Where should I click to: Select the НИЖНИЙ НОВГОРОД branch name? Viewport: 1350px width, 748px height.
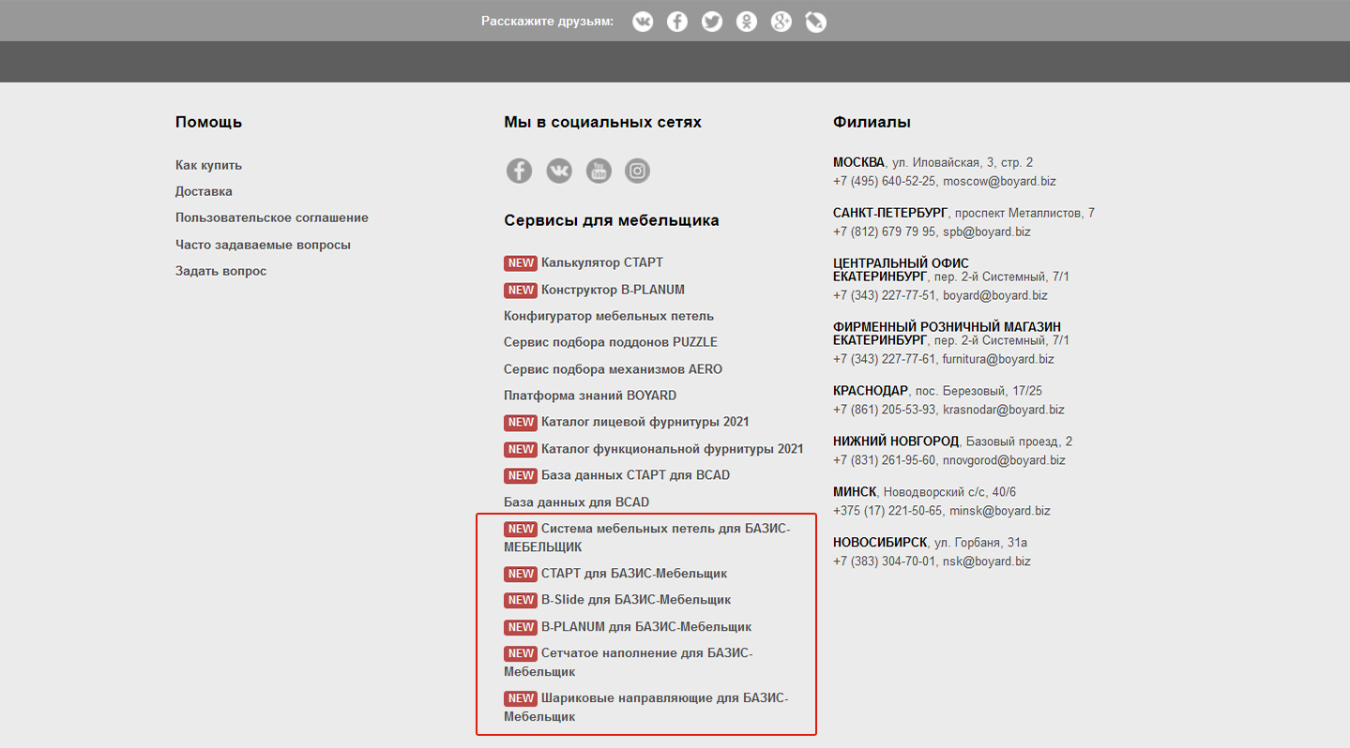tap(896, 441)
